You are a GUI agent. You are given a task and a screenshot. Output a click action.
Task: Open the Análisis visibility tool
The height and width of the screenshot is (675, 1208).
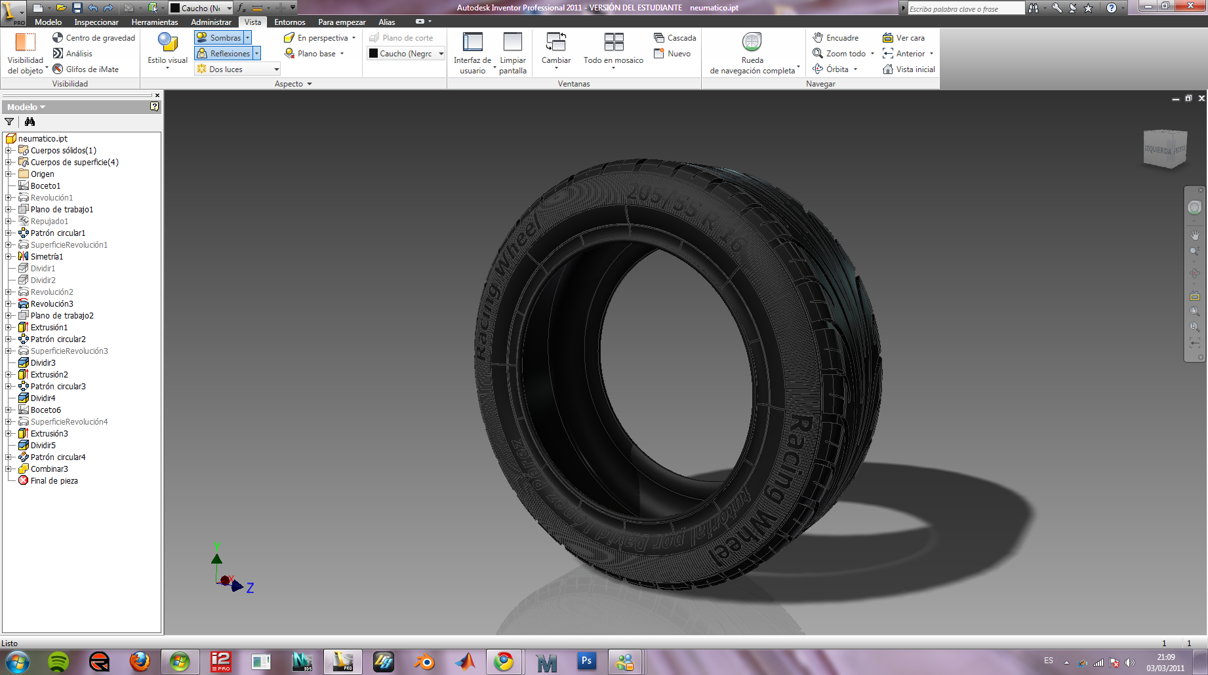(x=58, y=54)
